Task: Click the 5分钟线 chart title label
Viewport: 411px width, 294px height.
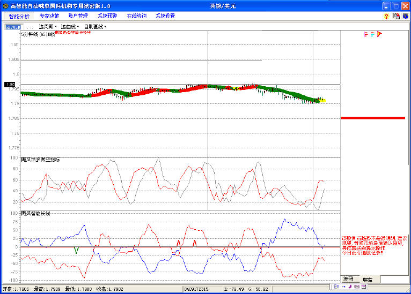Action: [x=38, y=34]
